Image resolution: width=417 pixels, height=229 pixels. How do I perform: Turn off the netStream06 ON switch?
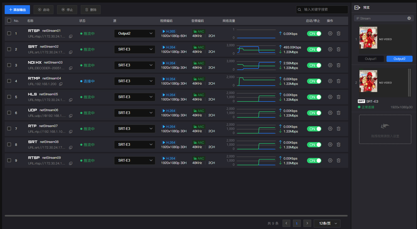pos(314,113)
